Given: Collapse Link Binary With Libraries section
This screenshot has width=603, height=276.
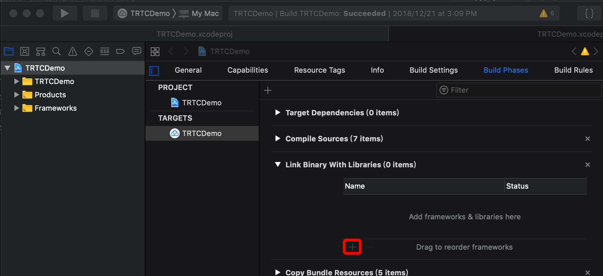Looking at the screenshot, I should (x=277, y=165).
